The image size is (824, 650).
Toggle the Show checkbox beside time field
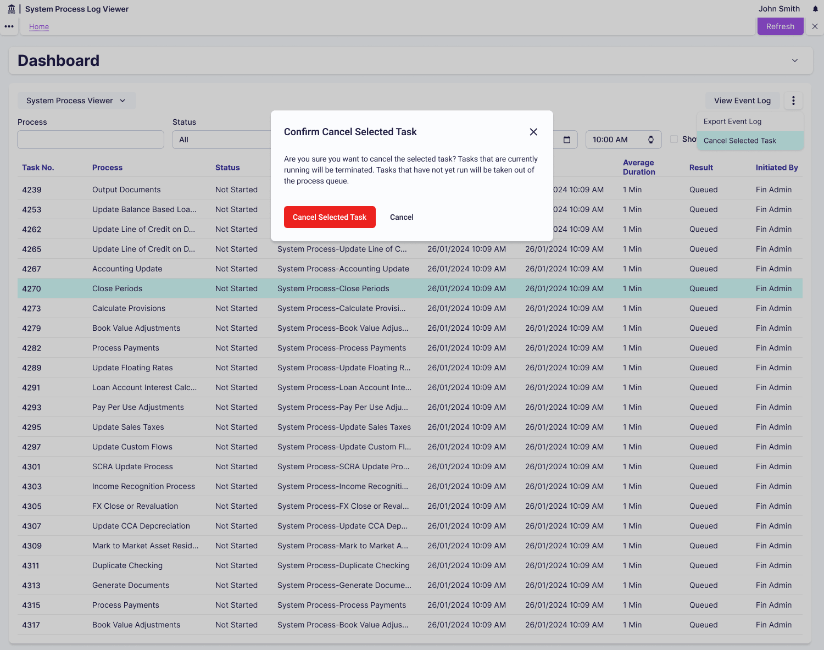pyautogui.click(x=674, y=139)
